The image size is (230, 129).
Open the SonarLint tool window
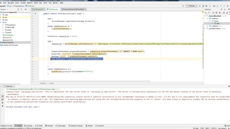100,126
